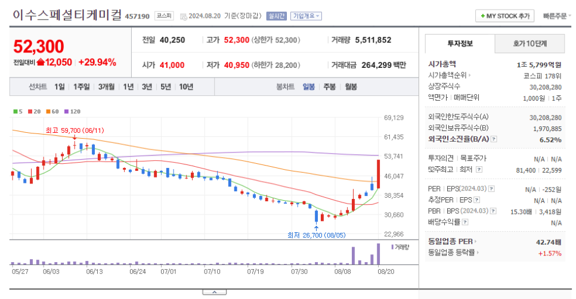Screen dimensions: 576x299
Task: Collapse the chart panel with bottom arrow handle
Action: tap(214, 292)
